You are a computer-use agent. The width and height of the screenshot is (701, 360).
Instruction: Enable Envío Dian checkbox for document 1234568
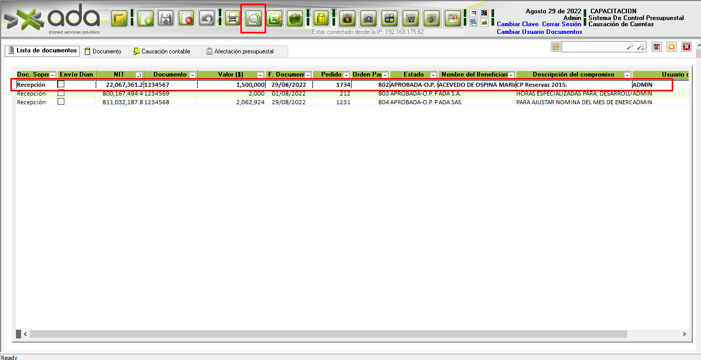pyautogui.click(x=61, y=102)
